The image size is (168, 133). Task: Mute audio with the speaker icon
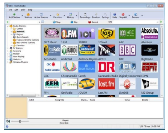pos(8,121)
